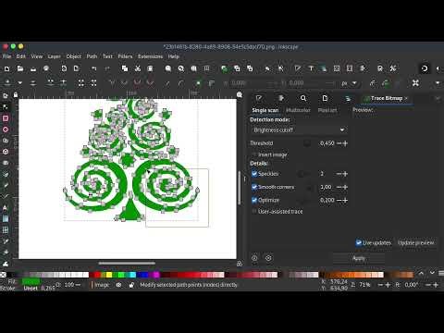Image resolution: width=444 pixels, height=333 pixels.
Task: Click the scissors Cut icon
Action: (x=138, y=68)
